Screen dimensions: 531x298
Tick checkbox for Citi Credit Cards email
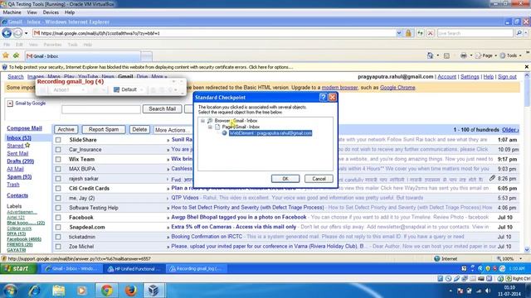[x=58, y=188]
